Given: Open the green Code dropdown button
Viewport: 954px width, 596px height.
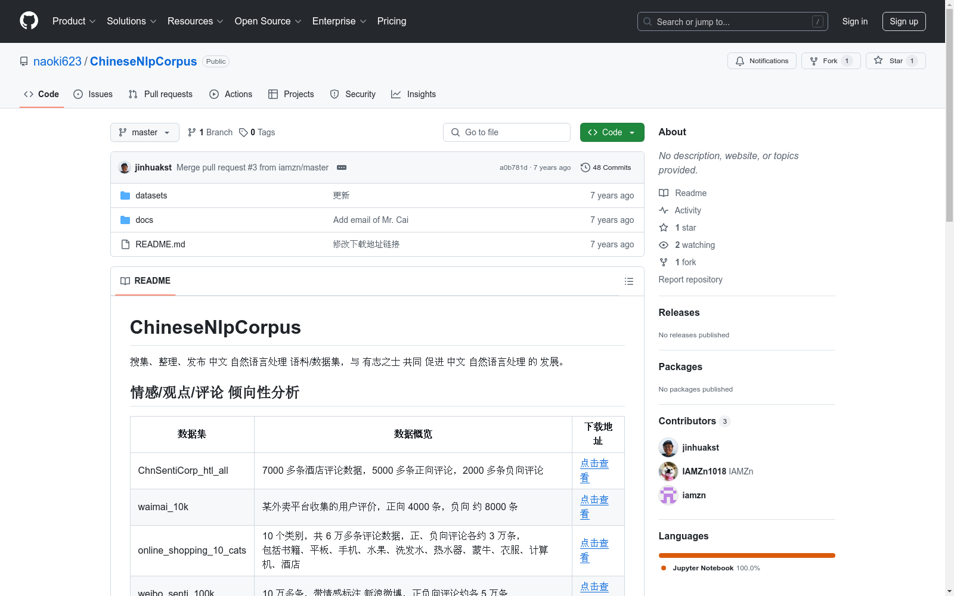Looking at the screenshot, I should 612,132.
